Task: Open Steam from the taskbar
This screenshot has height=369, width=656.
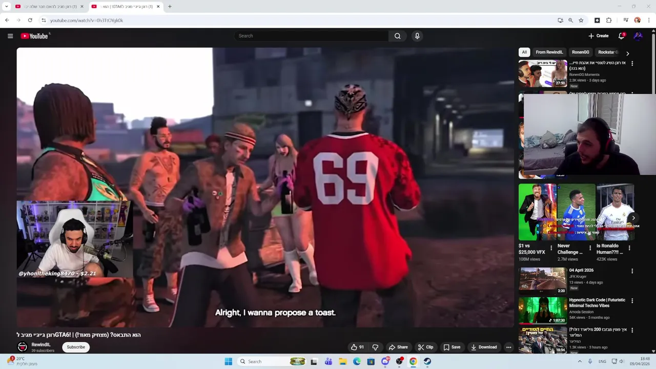Action: coord(427,361)
